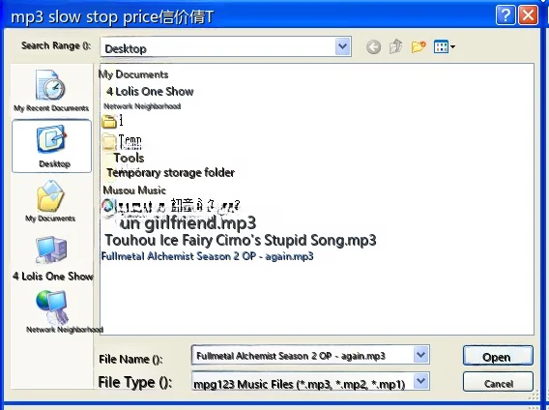
Task: Open My Documents in the sidebar
Action: (x=50, y=201)
